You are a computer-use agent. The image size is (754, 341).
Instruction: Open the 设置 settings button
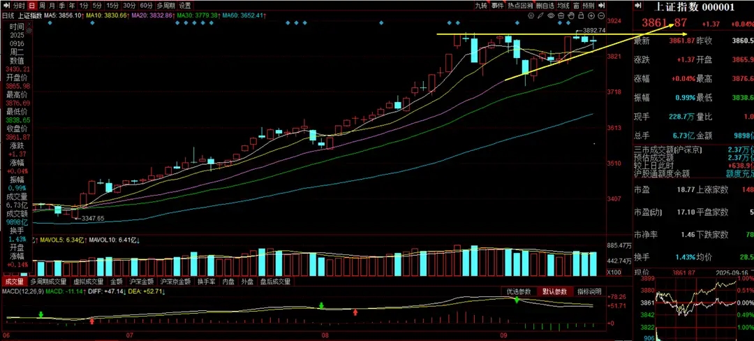click(x=185, y=5)
